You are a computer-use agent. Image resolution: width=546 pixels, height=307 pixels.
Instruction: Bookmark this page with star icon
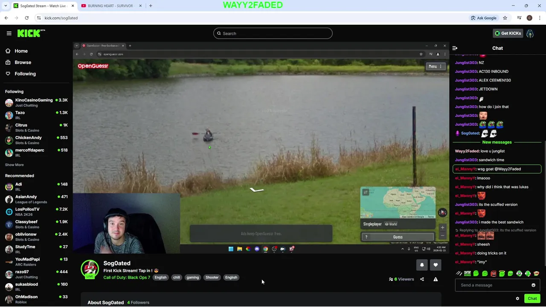(x=505, y=18)
